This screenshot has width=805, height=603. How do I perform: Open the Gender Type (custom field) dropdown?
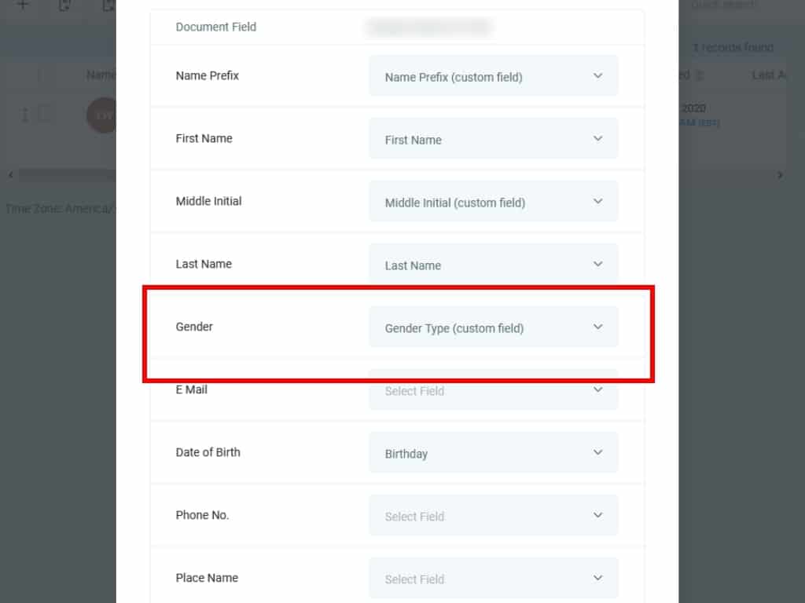(493, 327)
